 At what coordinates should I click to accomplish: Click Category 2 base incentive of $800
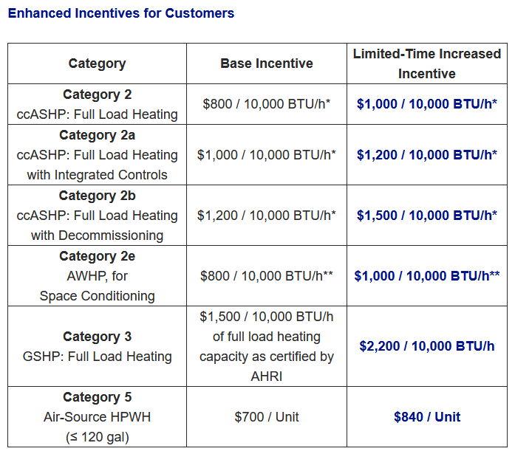pos(267,104)
